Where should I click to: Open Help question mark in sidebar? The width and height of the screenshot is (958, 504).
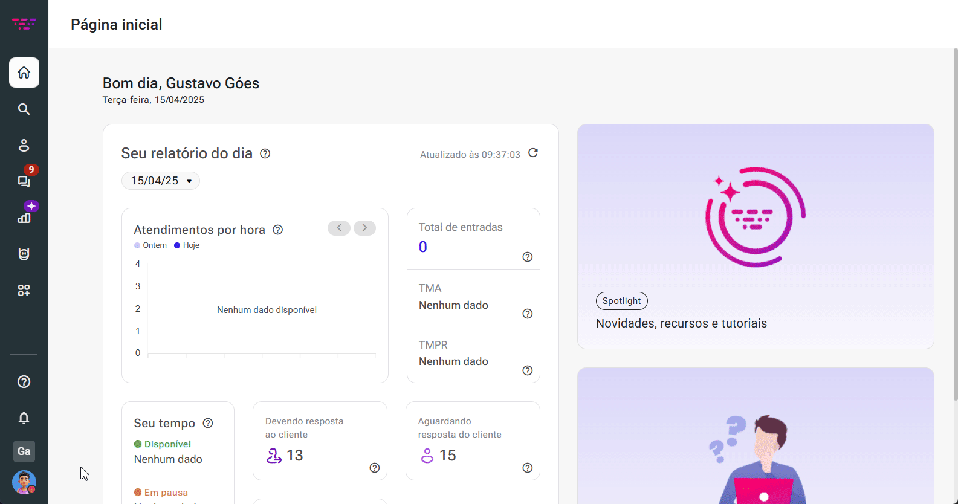coord(24,382)
